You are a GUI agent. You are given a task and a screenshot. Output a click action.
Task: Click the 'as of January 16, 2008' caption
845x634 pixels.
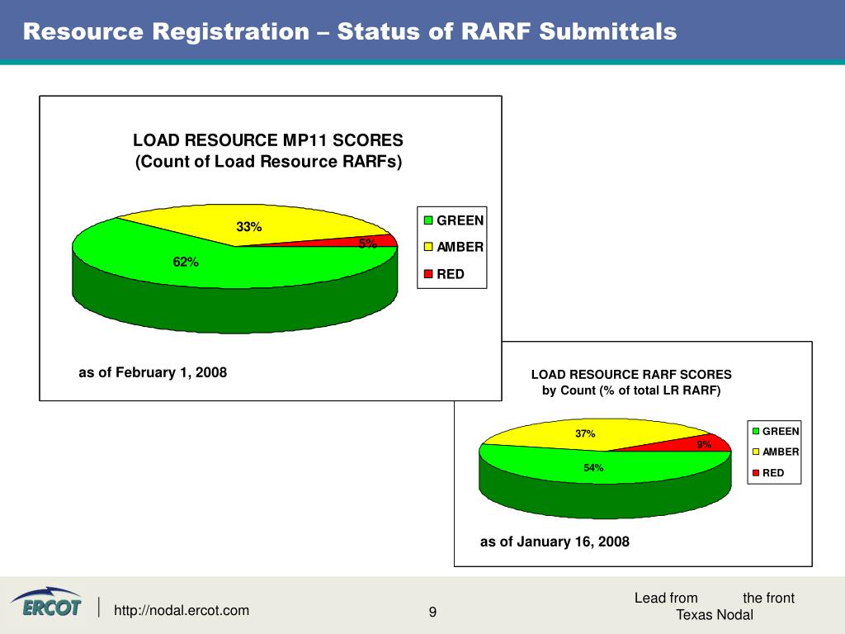coord(555,542)
